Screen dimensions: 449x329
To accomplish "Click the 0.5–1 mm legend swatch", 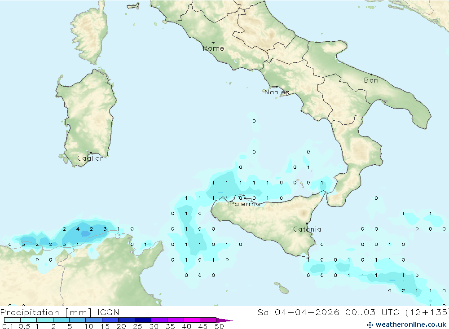I will pos(29,320).
